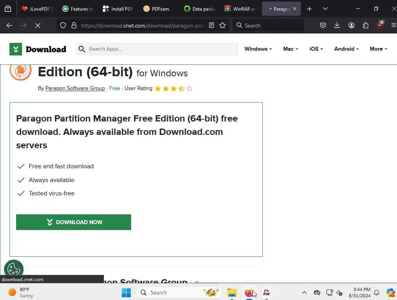Switch to the iLovePDF tab
This screenshot has height=300, width=397.
click(x=37, y=9)
